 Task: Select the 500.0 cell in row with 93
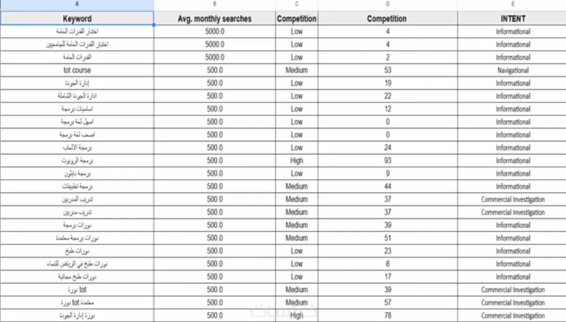click(x=215, y=160)
